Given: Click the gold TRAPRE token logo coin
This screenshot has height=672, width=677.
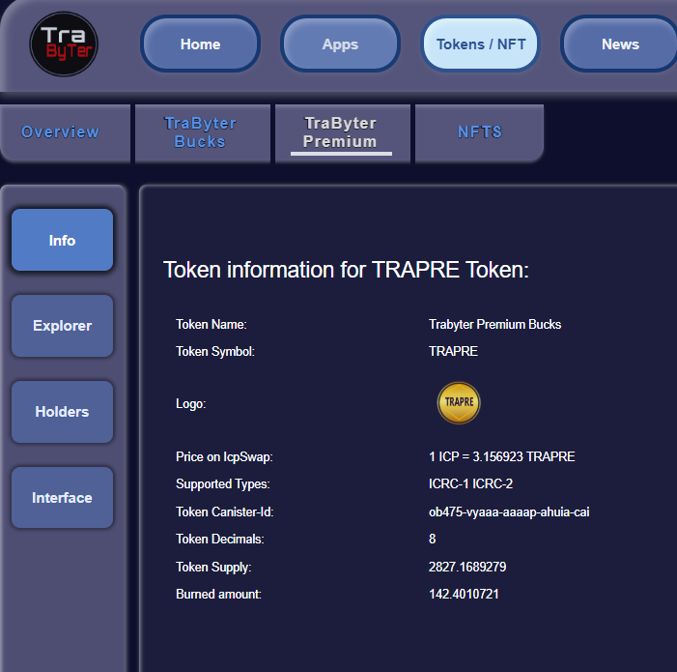Looking at the screenshot, I should pyautogui.click(x=459, y=402).
